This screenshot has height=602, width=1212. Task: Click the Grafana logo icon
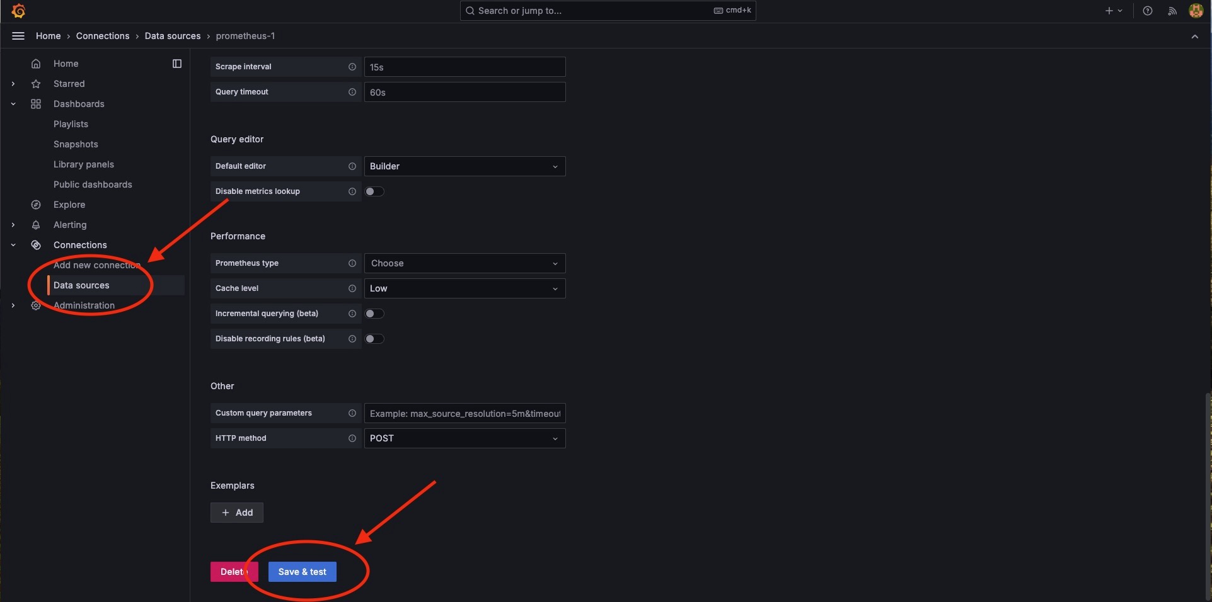pyautogui.click(x=18, y=11)
